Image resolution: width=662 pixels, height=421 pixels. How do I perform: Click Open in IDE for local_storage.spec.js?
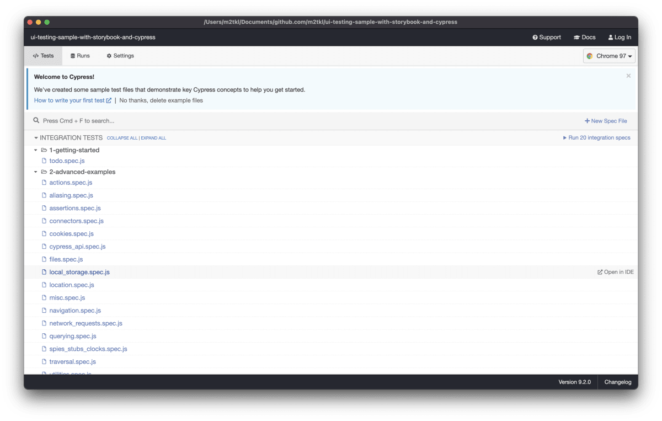pos(616,272)
